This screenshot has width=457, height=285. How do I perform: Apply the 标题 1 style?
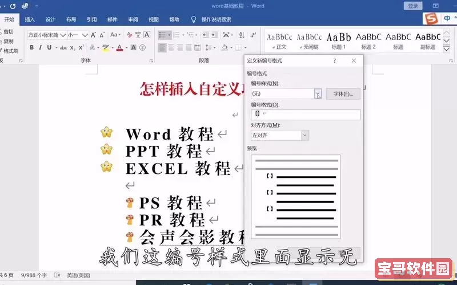(339, 40)
